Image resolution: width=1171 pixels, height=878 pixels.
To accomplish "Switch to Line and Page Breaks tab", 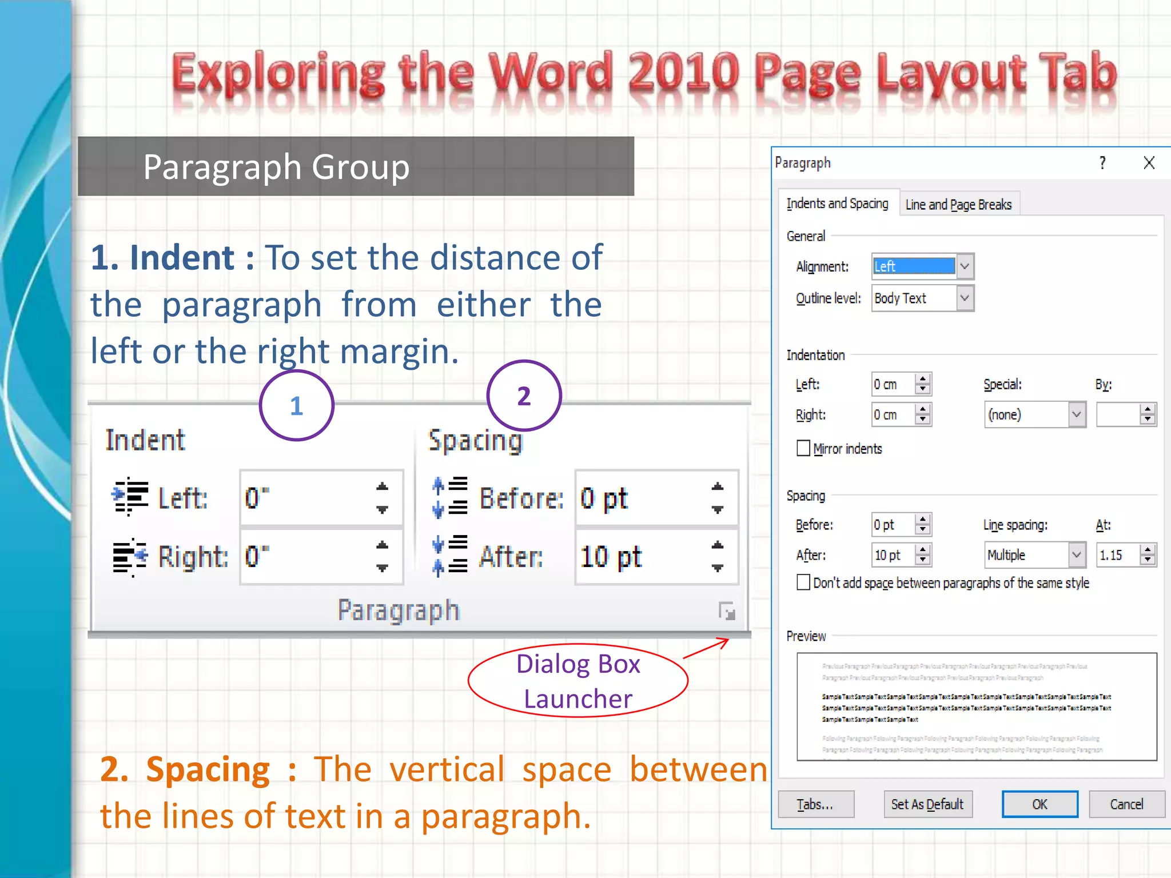I will [959, 205].
